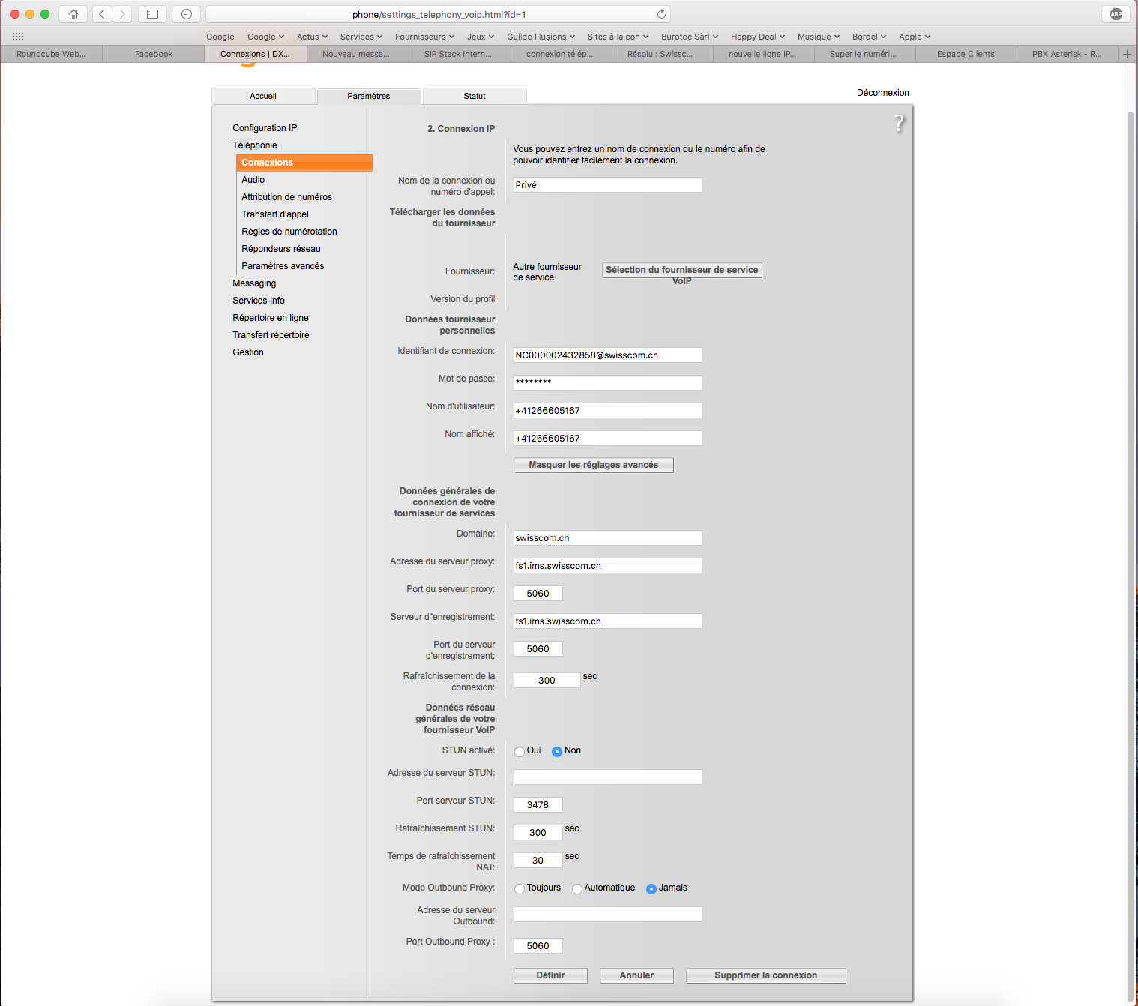Open a new tab with the plus icon

[x=1127, y=54]
